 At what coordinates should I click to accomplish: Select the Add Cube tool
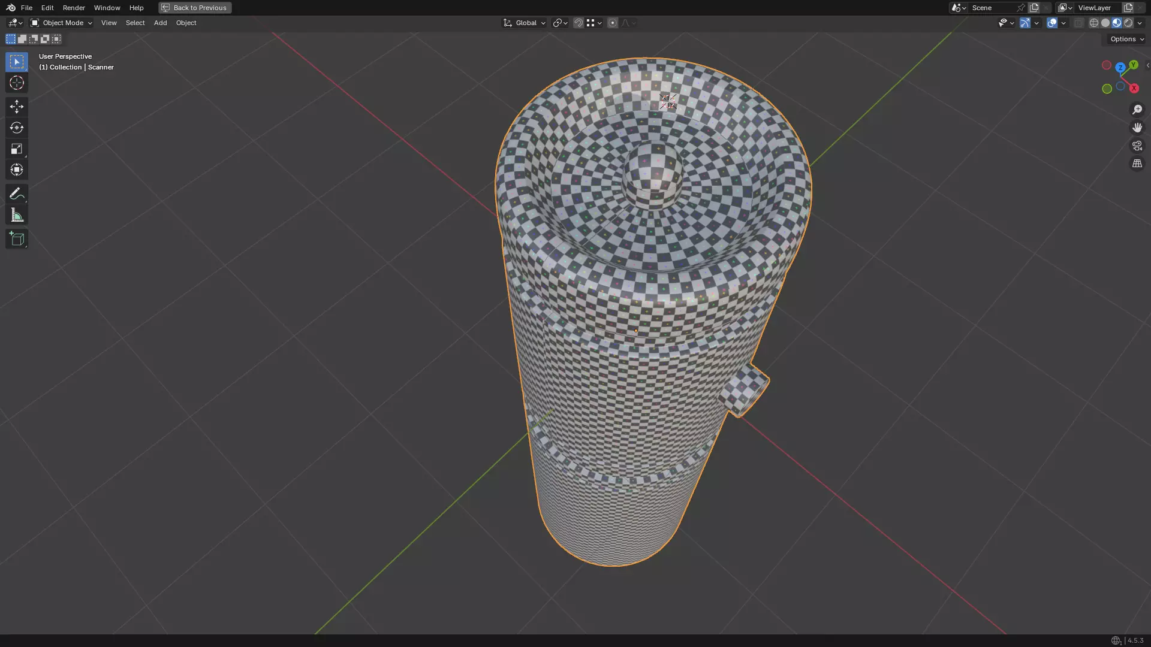click(16, 239)
